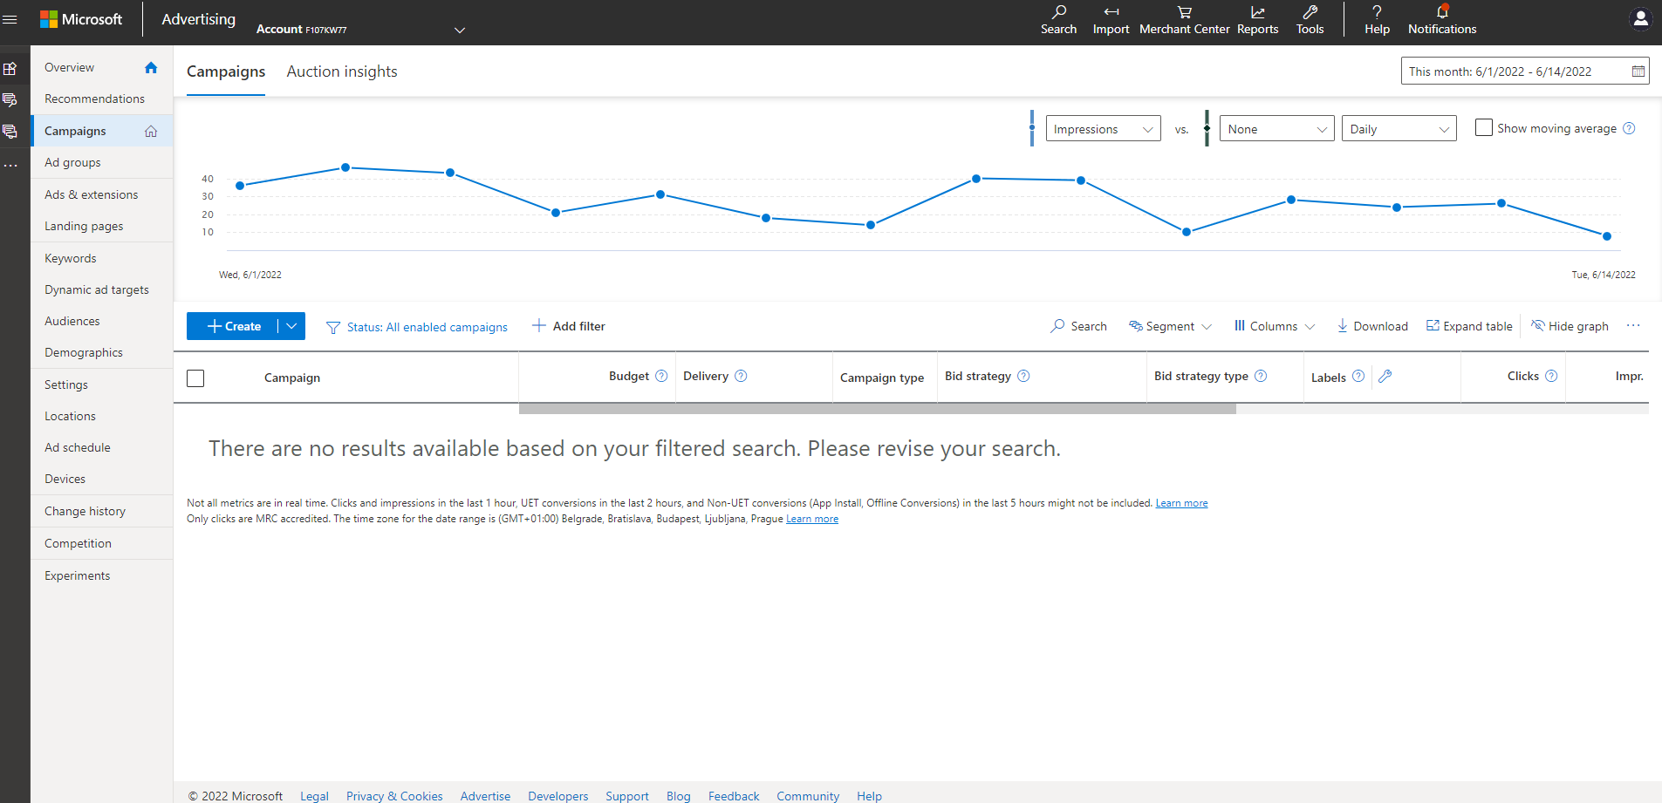Open the Notifications bell

click(1442, 12)
